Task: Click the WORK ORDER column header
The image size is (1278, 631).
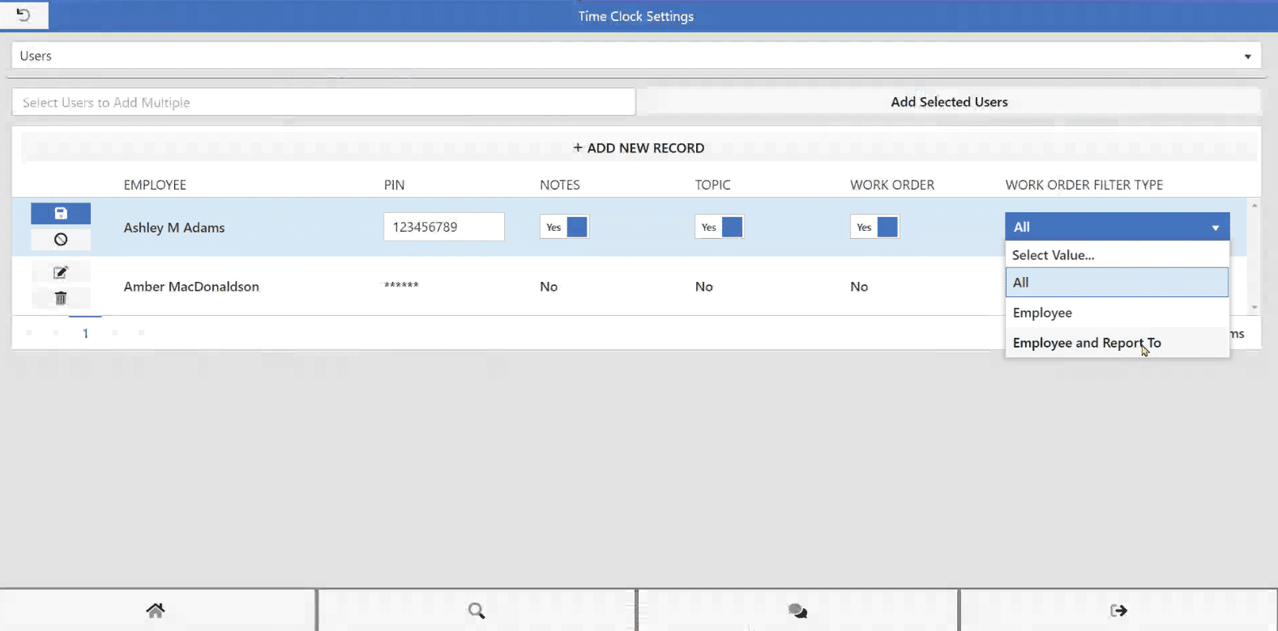Action: [892, 185]
